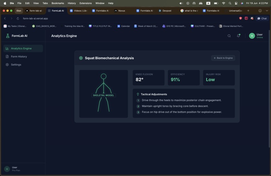Open the downloads icon in the tab bar

point(260,11)
